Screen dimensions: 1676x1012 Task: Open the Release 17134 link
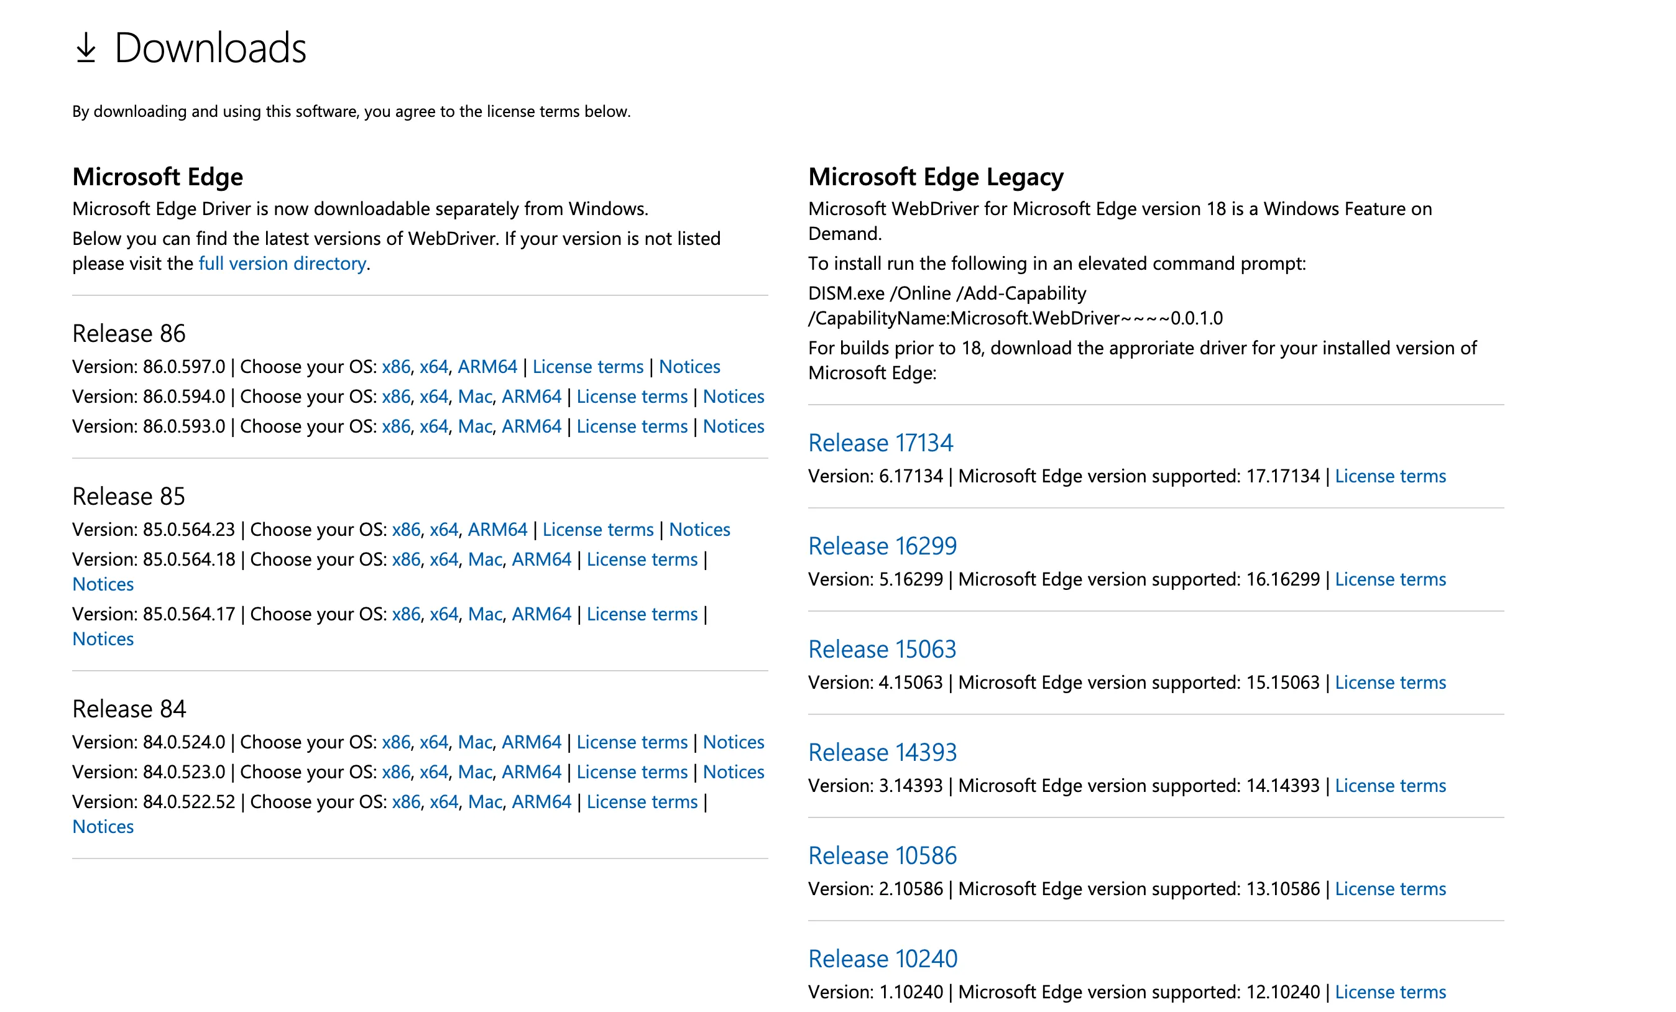coord(880,443)
